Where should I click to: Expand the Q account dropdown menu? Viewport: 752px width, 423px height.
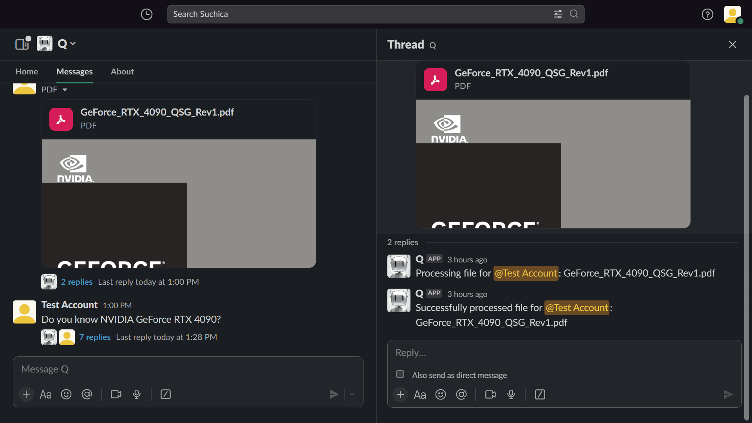coord(66,43)
